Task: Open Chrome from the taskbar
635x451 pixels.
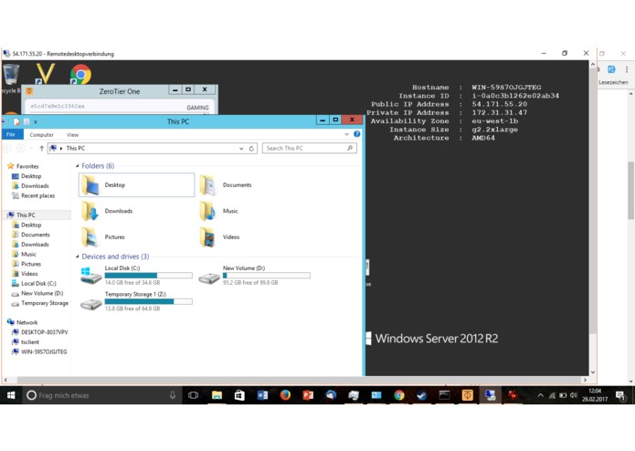Action: (399, 395)
